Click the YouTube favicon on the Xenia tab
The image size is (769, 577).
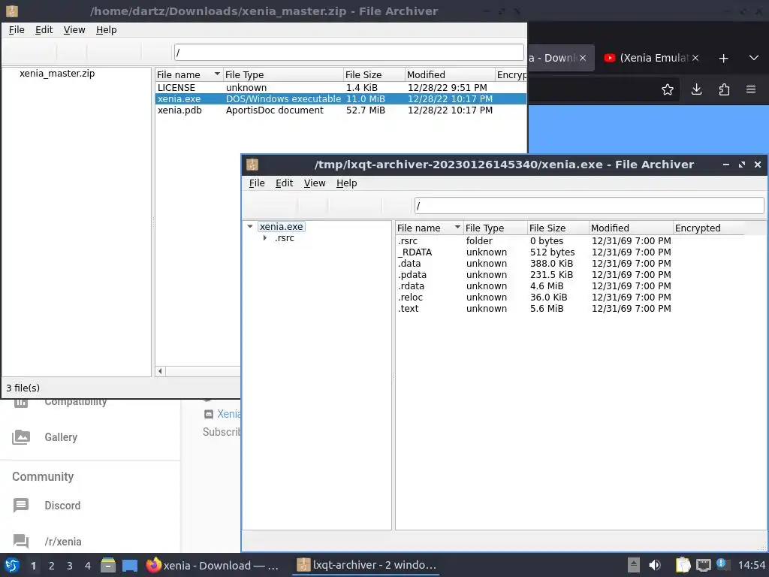click(609, 58)
